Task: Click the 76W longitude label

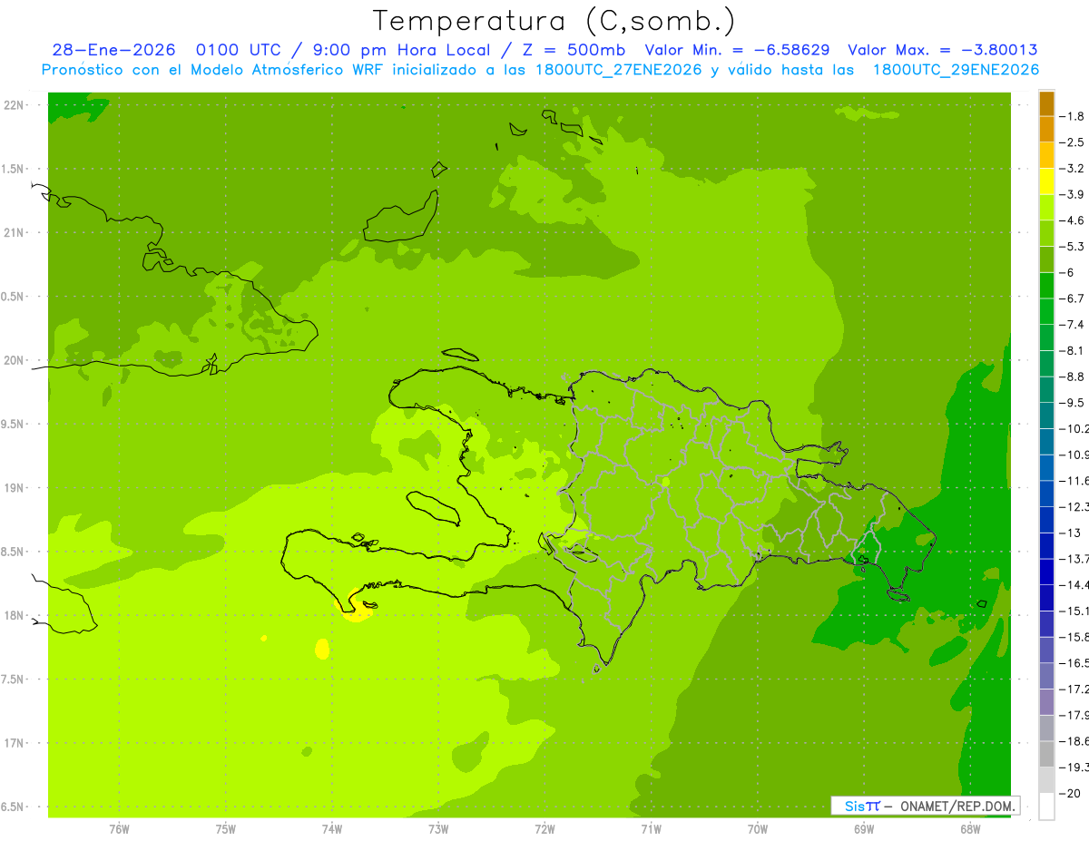Action: tap(119, 828)
